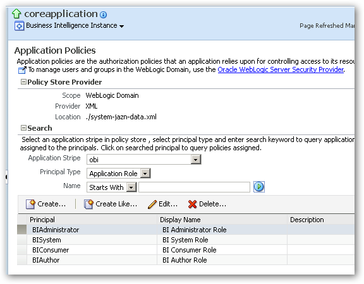The width and height of the screenshot is (364, 284).
Task: Open the coreapplication info icon
Action: 103,15
